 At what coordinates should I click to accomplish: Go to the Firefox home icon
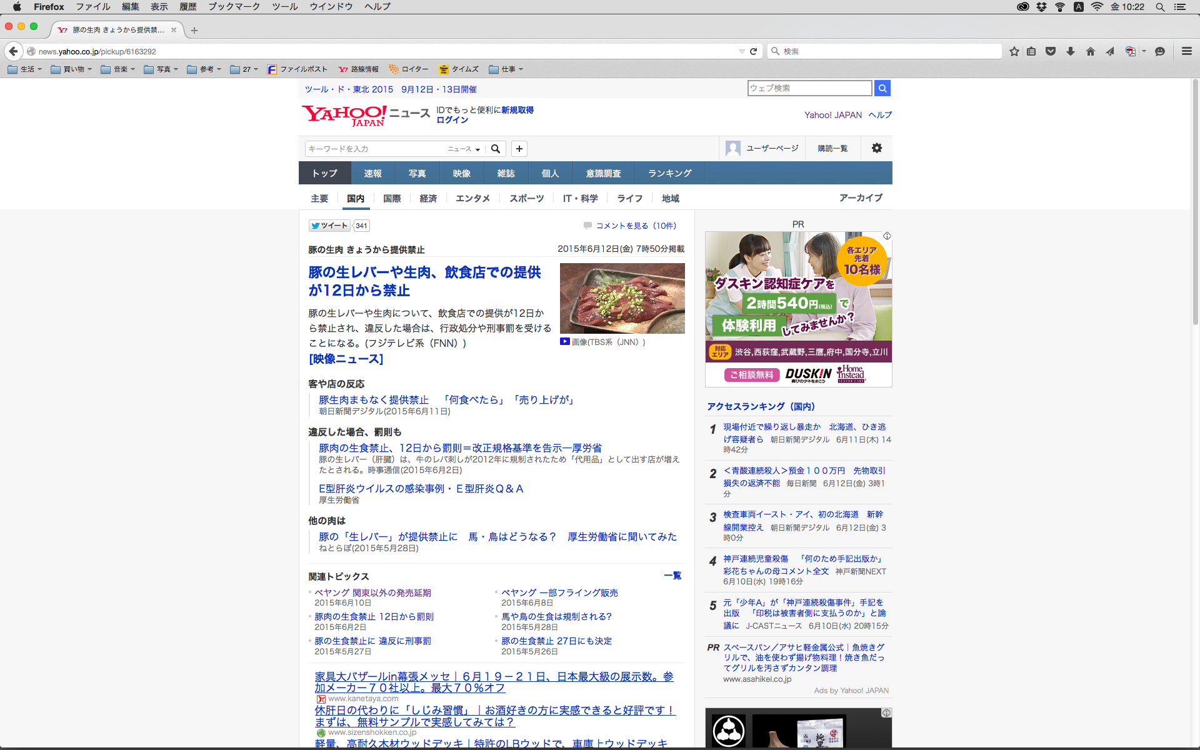[x=1091, y=51]
